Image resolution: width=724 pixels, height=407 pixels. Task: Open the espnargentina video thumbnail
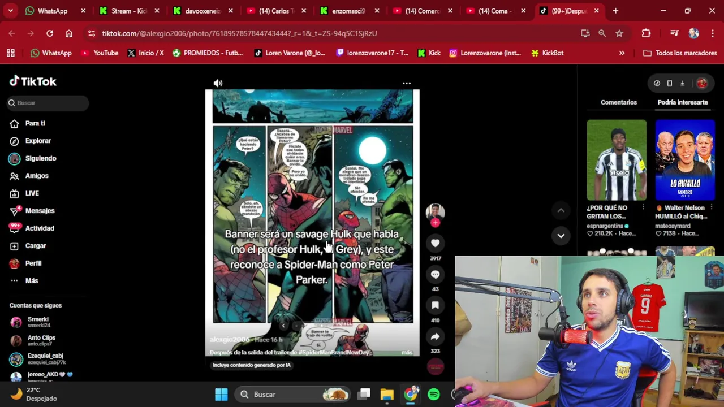point(617,160)
